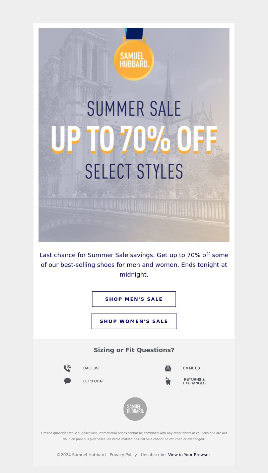Click the Unsubscribe link
The height and width of the screenshot is (473, 268).
[153, 455]
